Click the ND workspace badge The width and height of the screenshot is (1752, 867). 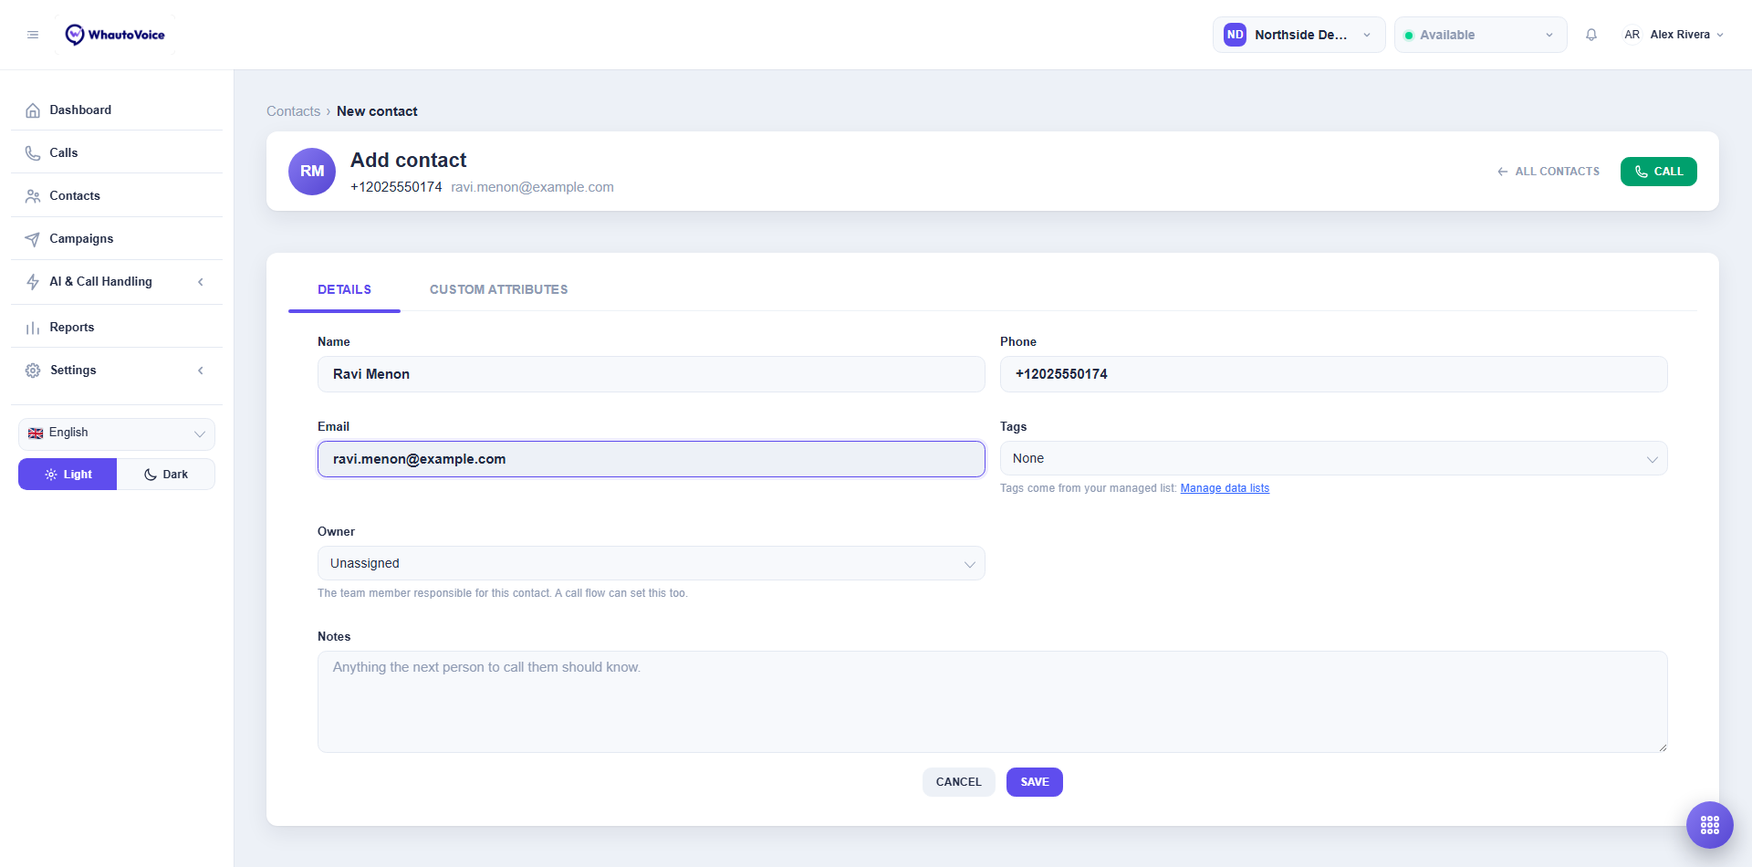[x=1235, y=35]
